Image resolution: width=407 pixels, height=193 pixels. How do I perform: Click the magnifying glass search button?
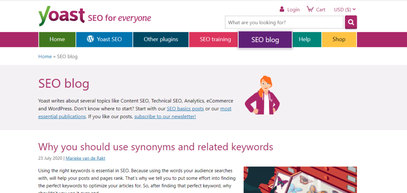[x=351, y=22]
